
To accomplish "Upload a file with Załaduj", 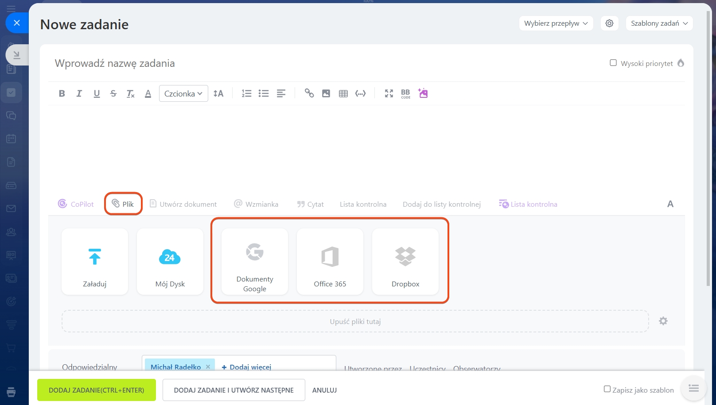I will [x=95, y=262].
